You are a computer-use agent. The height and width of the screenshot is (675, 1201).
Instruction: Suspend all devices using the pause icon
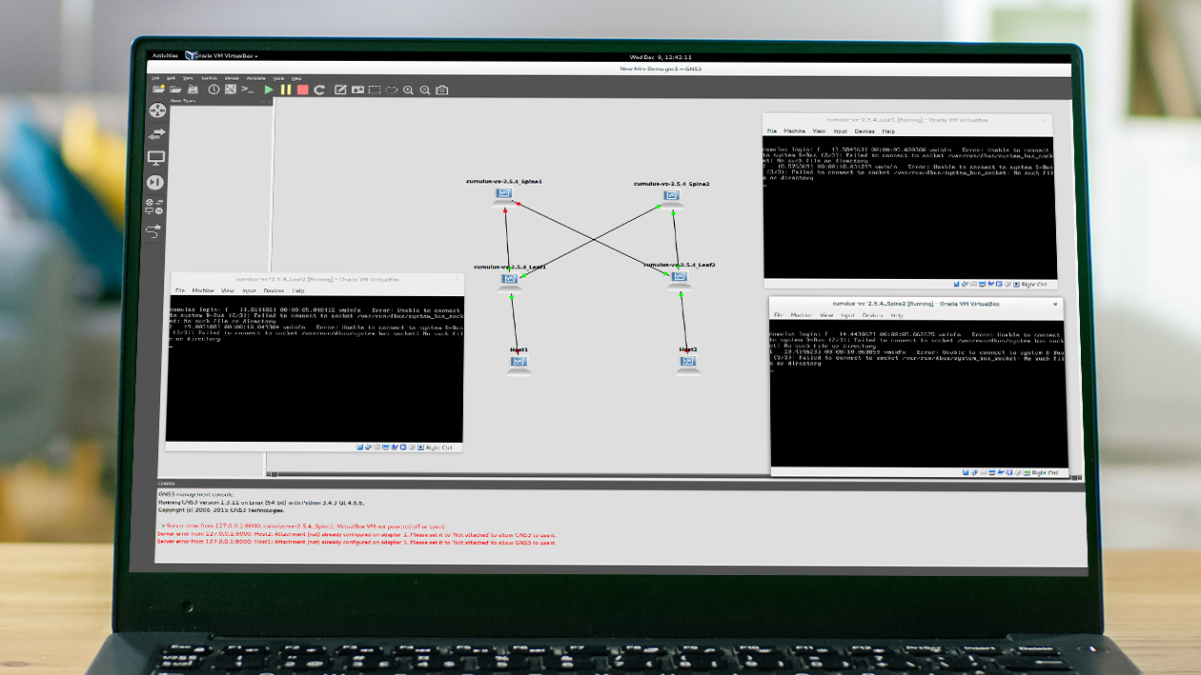click(x=284, y=89)
